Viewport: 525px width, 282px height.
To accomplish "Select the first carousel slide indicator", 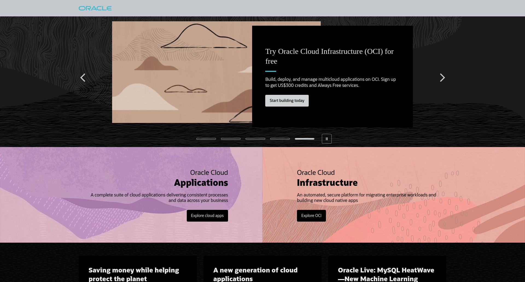I will (206, 139).
